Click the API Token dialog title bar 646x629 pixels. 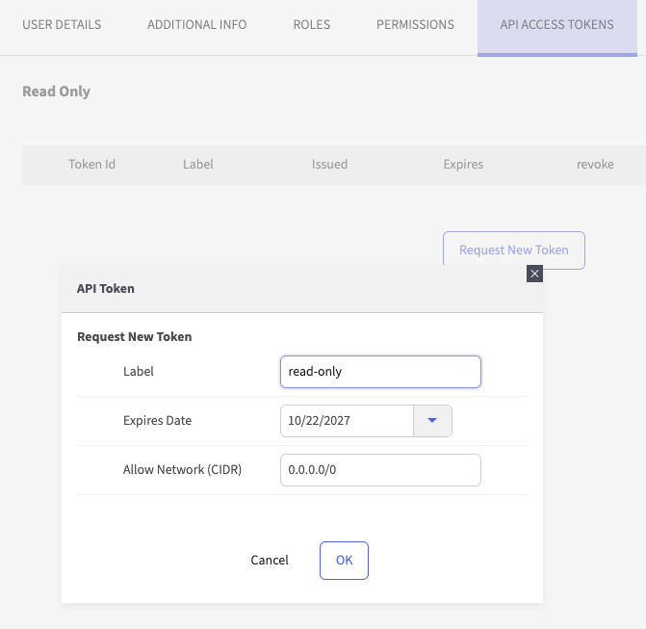coord(289,288)
